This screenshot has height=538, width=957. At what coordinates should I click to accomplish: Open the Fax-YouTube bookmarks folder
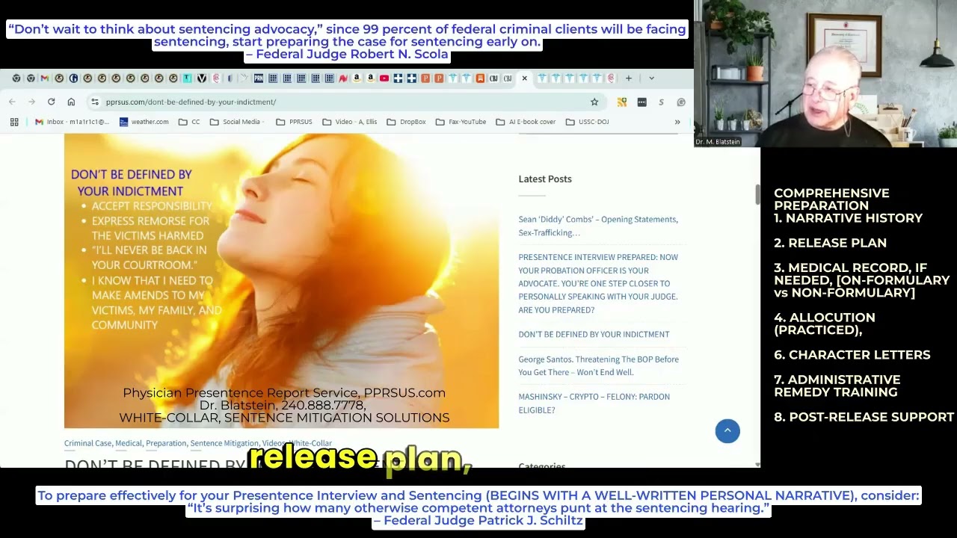click(x=461, y=122)
